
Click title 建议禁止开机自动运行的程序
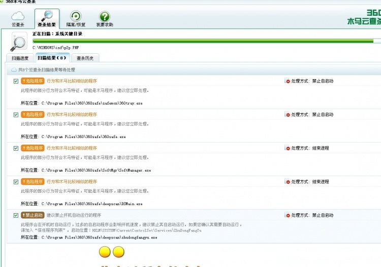click(x=74, y=215)
